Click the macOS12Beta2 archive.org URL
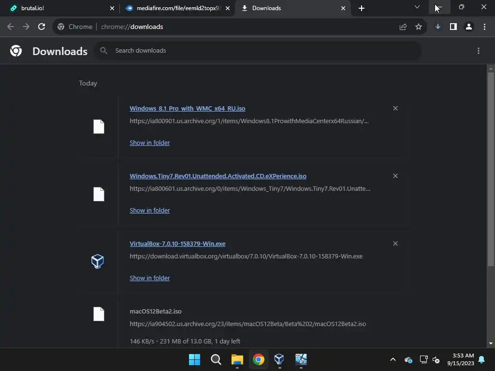Screen dimensions: 495x371 coord(248,324)
